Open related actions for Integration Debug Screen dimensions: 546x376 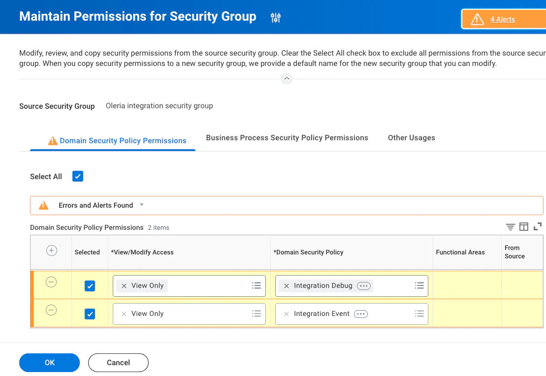[363, 286]
